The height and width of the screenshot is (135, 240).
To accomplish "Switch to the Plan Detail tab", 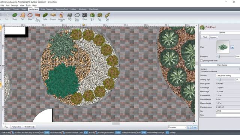I will 93,9.
